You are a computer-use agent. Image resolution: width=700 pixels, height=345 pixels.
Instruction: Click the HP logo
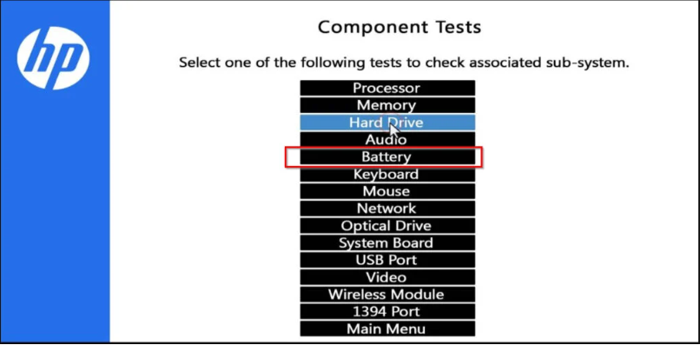tap(53, 58)
